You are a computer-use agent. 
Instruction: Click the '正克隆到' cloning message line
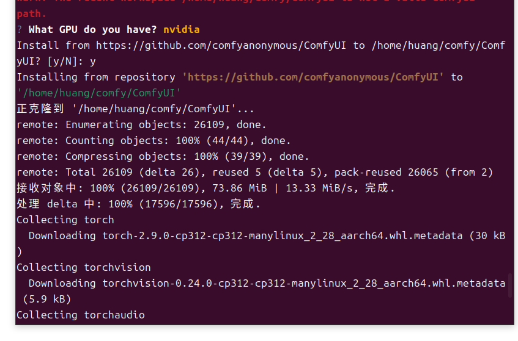click(135, 109)
